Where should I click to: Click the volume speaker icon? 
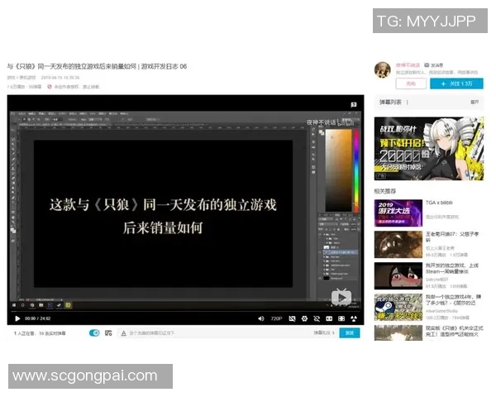261,318
